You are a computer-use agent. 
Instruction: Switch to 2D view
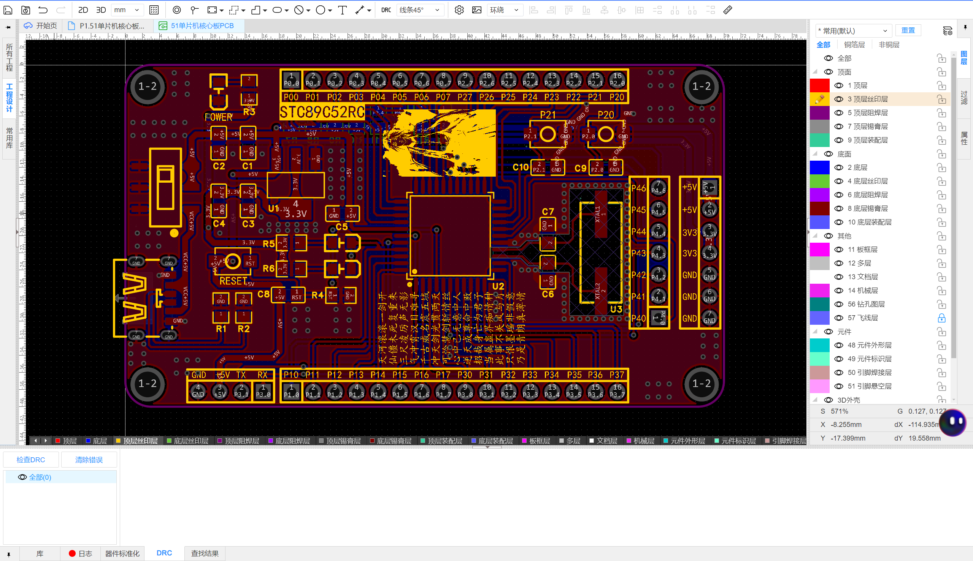coord(83,10)
